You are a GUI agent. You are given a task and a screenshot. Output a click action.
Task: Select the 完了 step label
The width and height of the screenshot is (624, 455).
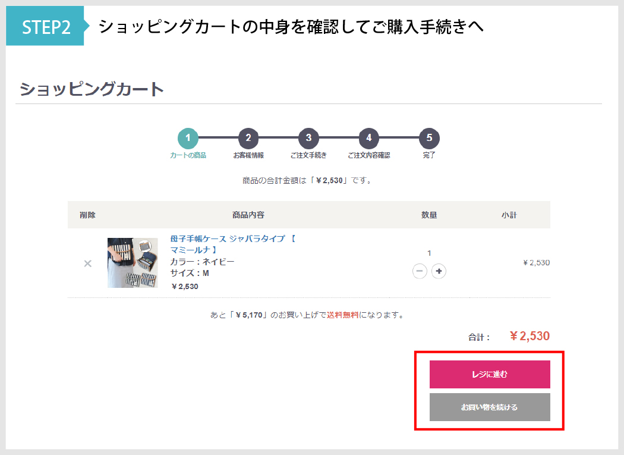tap(429, 155)
